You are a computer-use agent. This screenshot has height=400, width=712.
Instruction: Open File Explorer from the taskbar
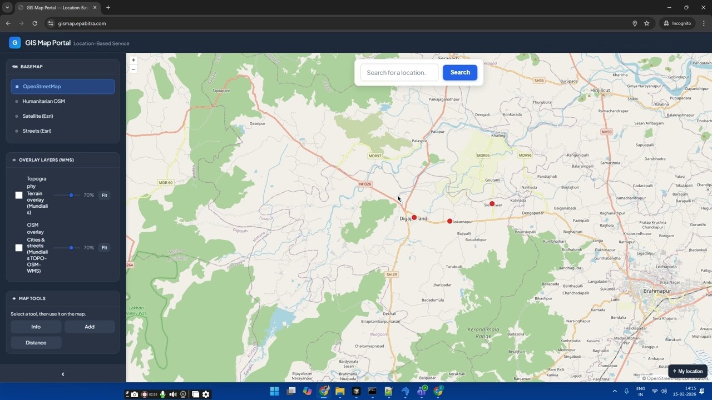click(x=340, y=392)
